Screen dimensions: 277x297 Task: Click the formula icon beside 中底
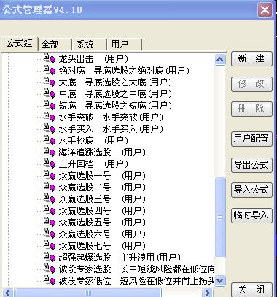[x=50, y=93]
